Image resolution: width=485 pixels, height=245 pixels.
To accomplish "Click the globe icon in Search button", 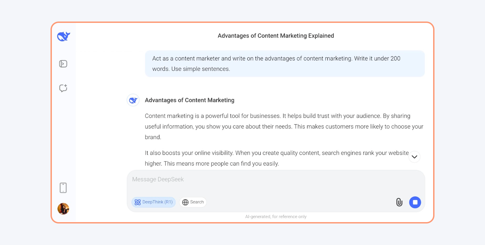I will pyautogui.click(x=185, y=202).
